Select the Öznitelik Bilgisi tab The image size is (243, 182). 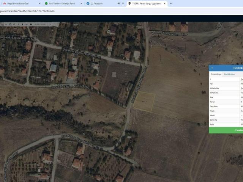(216, 74)
